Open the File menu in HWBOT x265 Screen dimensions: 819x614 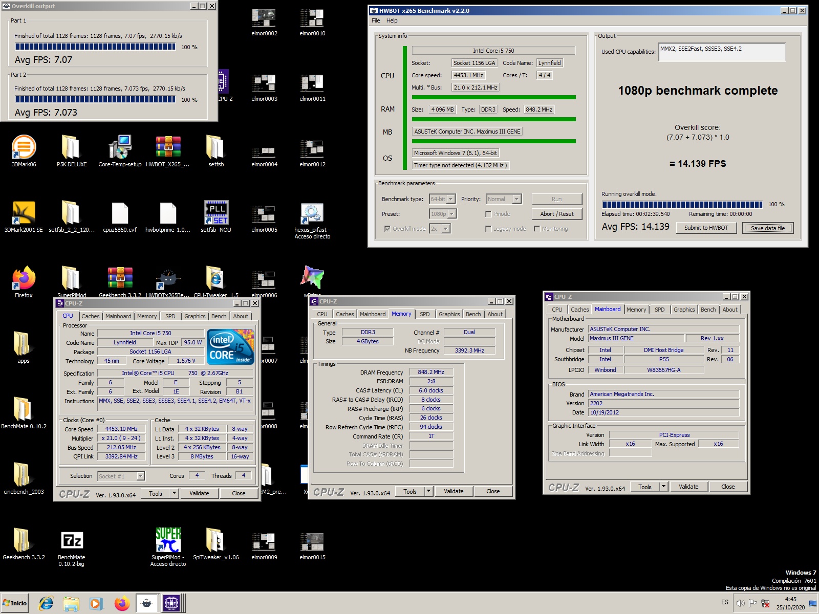[x=376, y=20]
